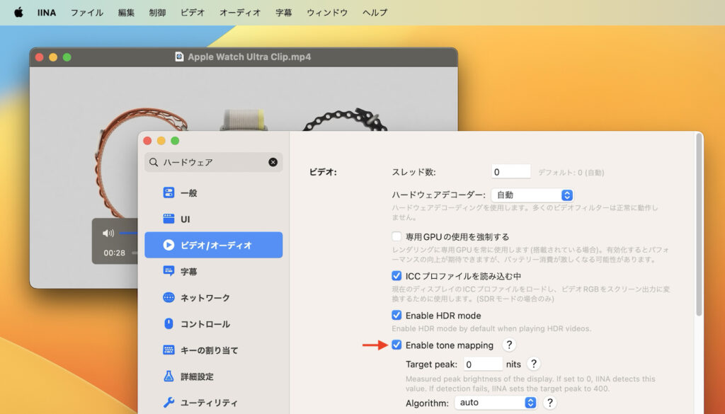Disable the Enable HDR mode checkbox
This screenshot has height=414, width=725.
click(397, 316)
